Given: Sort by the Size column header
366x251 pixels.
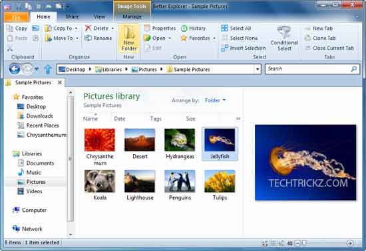Looking at the screenshot, I should pos(190,118).
